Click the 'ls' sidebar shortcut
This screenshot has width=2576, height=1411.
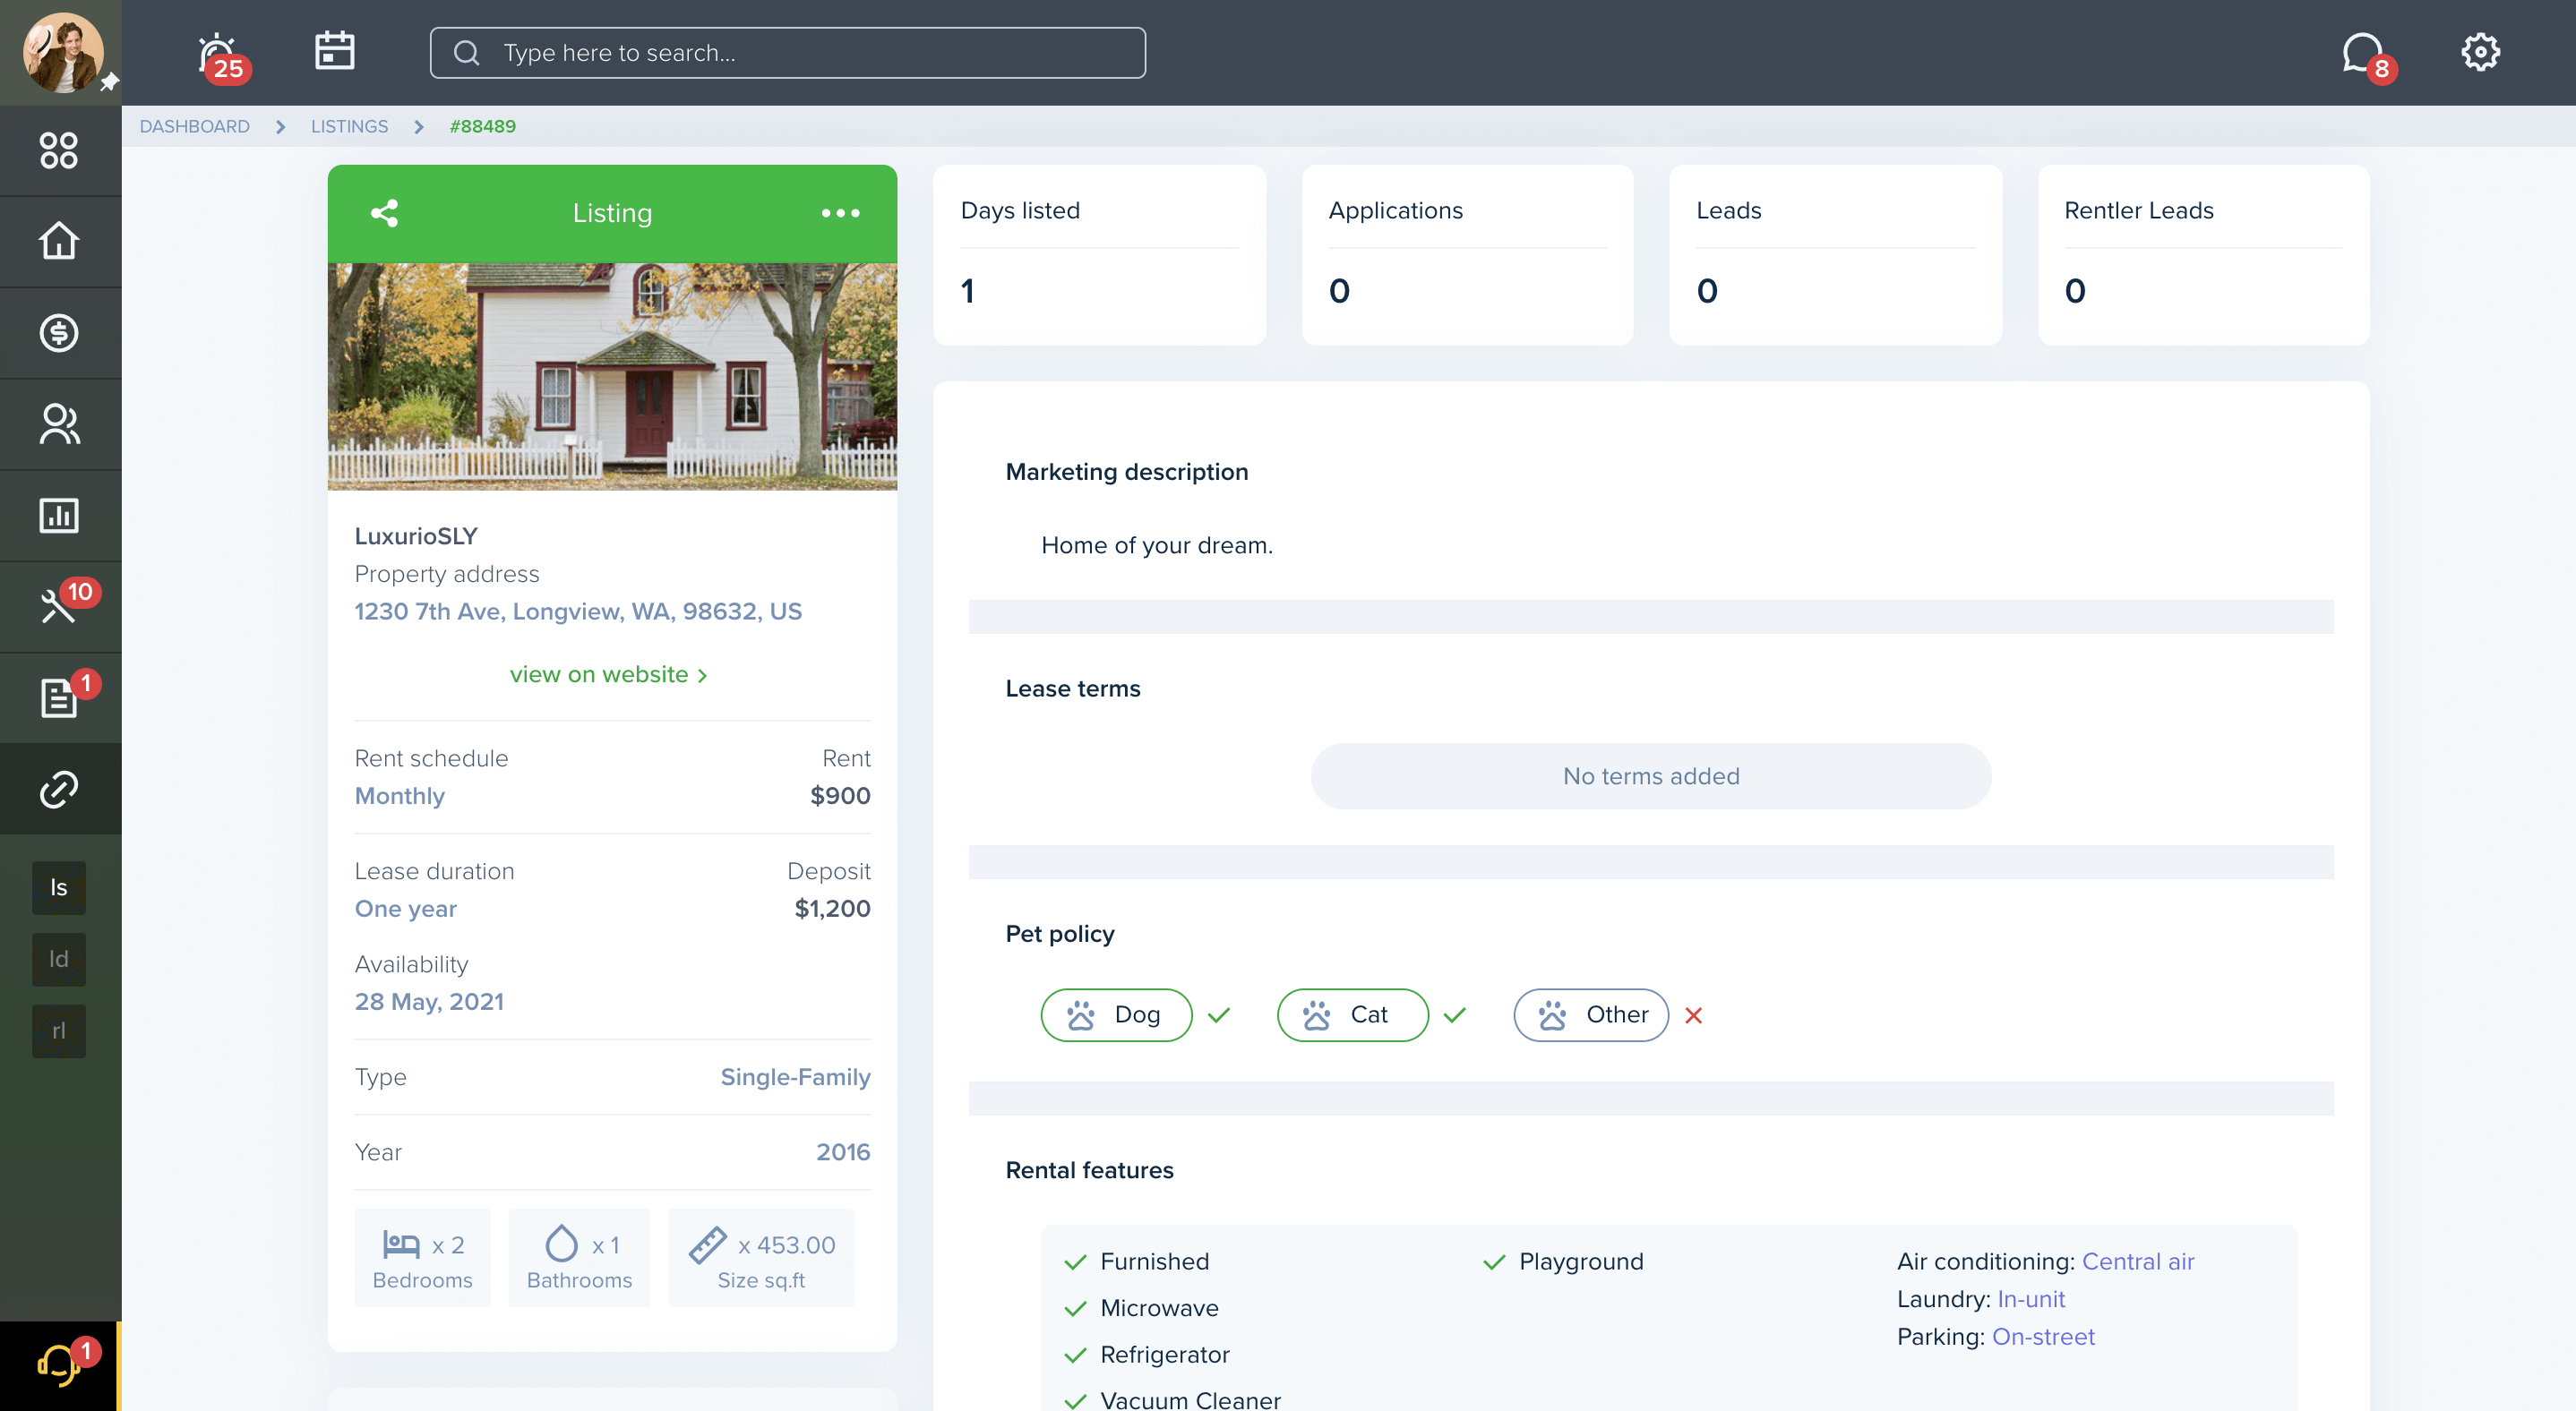click(59, 887)
